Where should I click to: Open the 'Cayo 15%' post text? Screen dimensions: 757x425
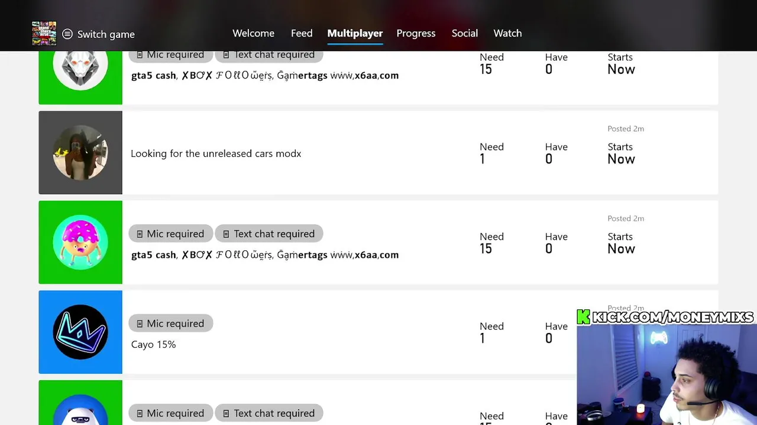(x=153, y=345)
